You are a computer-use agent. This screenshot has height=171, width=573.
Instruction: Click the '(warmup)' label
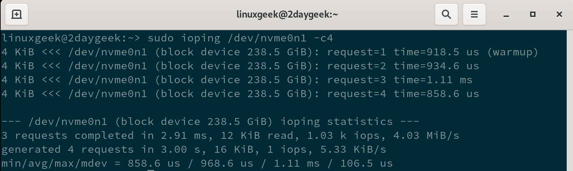(x=512, y=52)
